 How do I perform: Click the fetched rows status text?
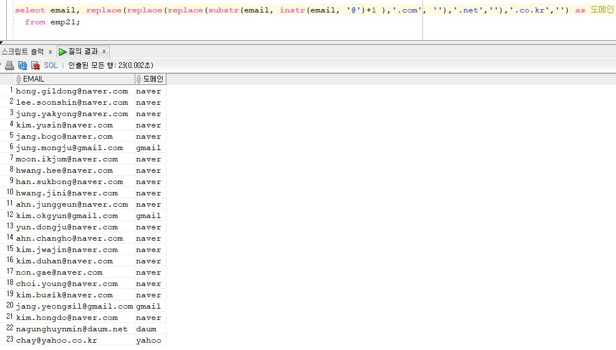click(111, 66)
